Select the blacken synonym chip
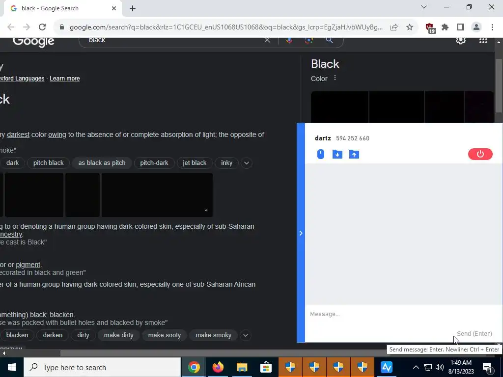503x377 pixels. coord(17,335)
